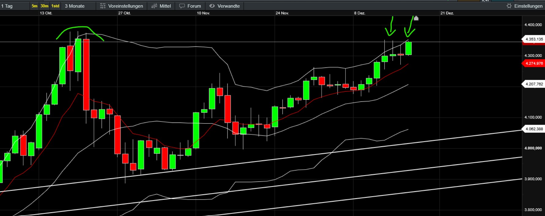Click the gray marker above the latest candle
This screenshot has height=216, width=545.
point(416,18)
